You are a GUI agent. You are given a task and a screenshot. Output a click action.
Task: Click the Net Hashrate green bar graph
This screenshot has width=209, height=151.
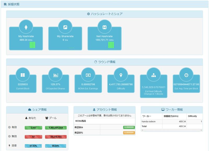[x=111, y=45]
